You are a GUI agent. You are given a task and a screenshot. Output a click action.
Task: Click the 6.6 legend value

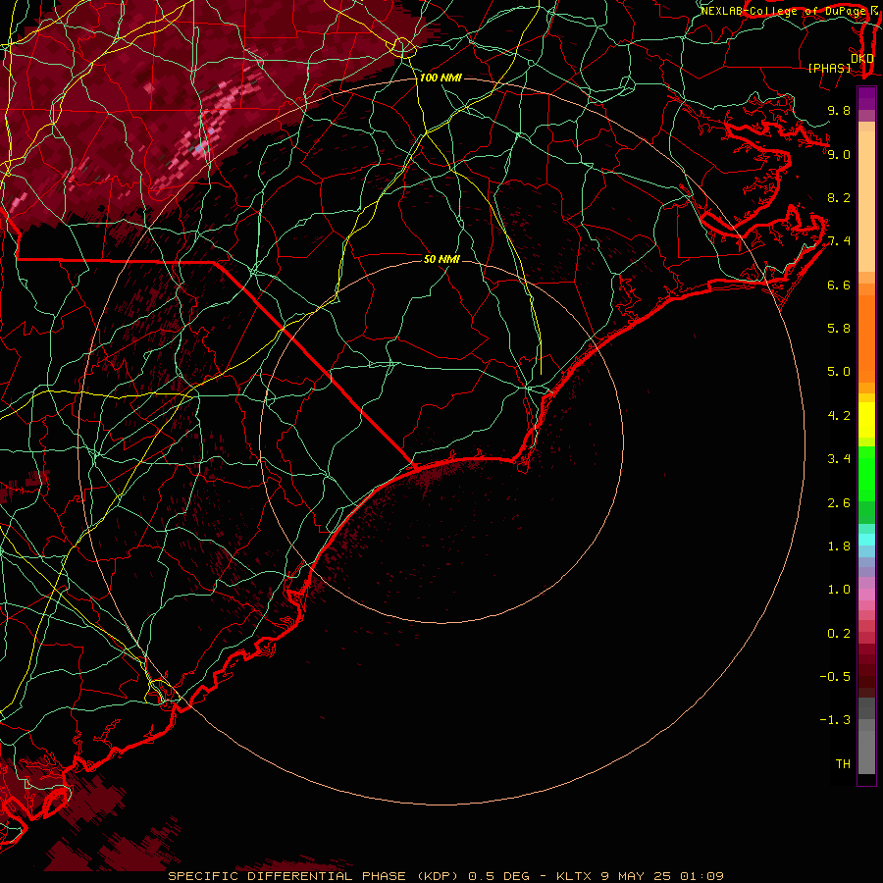[x=839, y=285]
